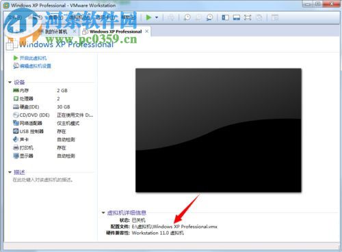
Task: Open 编辑虚拟机设置 settings link
Action: (x=36, y=66)
